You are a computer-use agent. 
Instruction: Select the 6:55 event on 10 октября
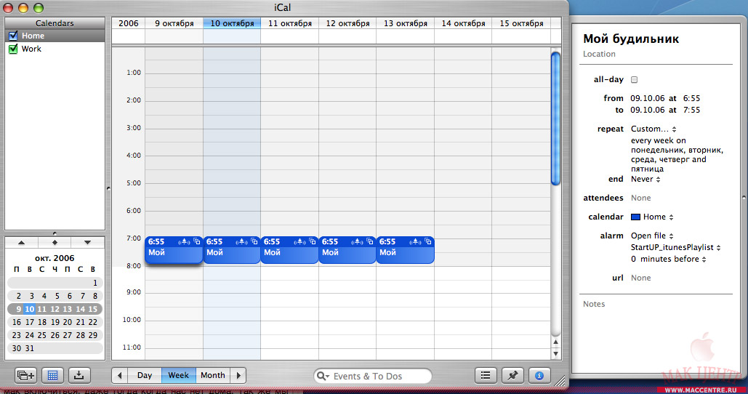232,250
